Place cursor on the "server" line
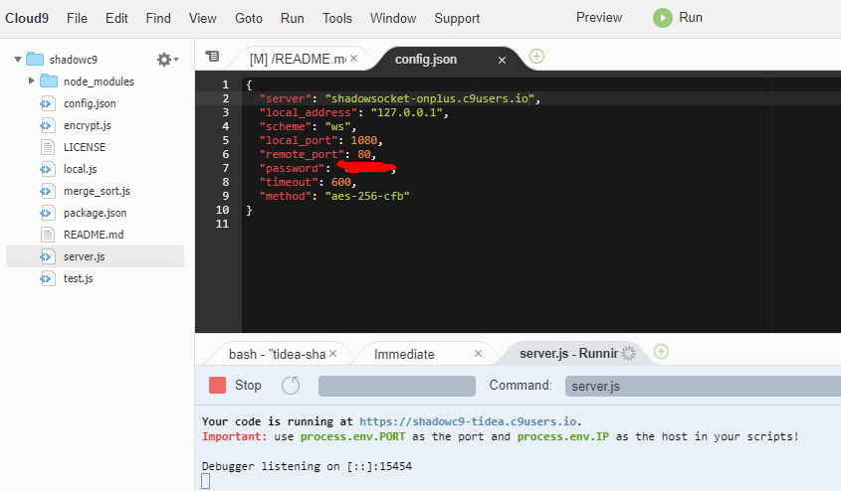This screenshot has width=841, height=491. tap(541, 98)
